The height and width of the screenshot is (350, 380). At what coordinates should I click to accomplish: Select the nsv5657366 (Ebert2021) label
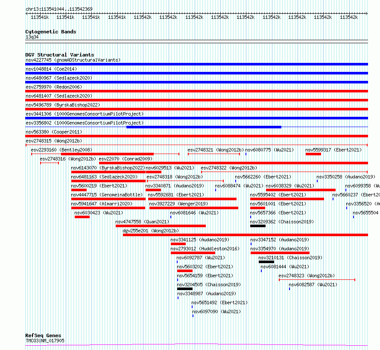coord(278,213)
